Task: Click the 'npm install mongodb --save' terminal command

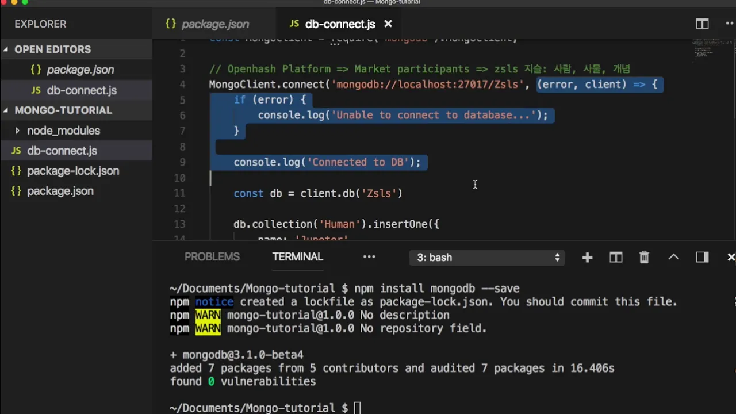Action: pyautogui.click(x=437, y=289)
